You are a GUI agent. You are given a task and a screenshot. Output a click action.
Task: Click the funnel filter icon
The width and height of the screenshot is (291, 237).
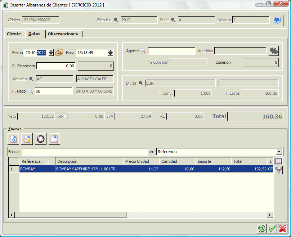[x=278, y=170]
